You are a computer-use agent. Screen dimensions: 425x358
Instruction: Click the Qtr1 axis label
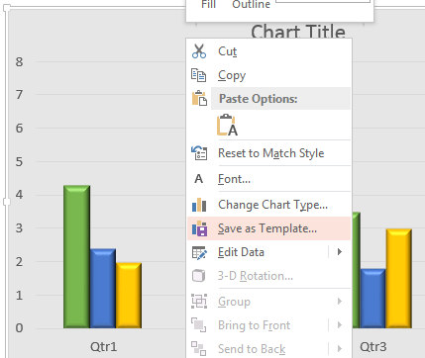tap(103, 347)
